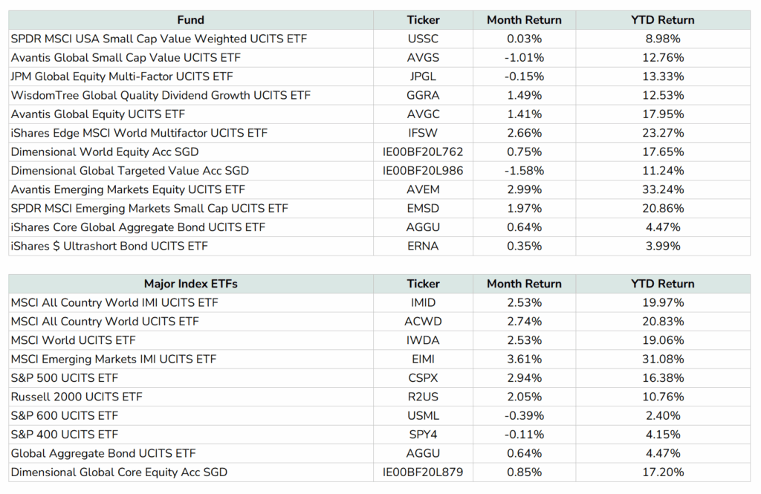Select the JPGL ticker cell
This screenshot has width=761, height=494.
(x=423, y=77)
